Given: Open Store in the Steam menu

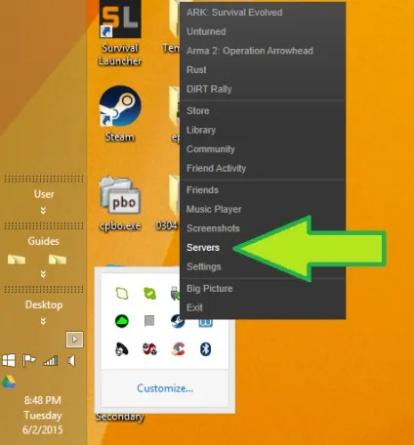Looking at the screenshot, I should click(263, 111).
